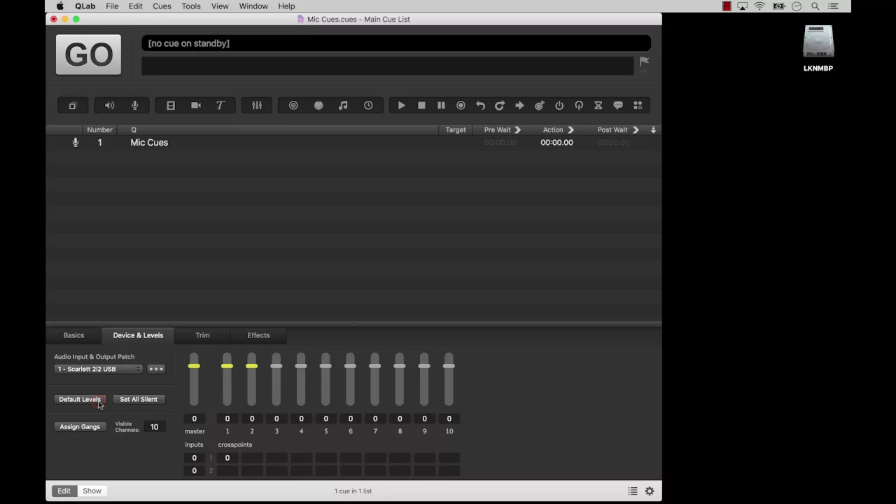896x504 pixels.
Task: Select the Mic Cues row name
Action: pos(149,143)
